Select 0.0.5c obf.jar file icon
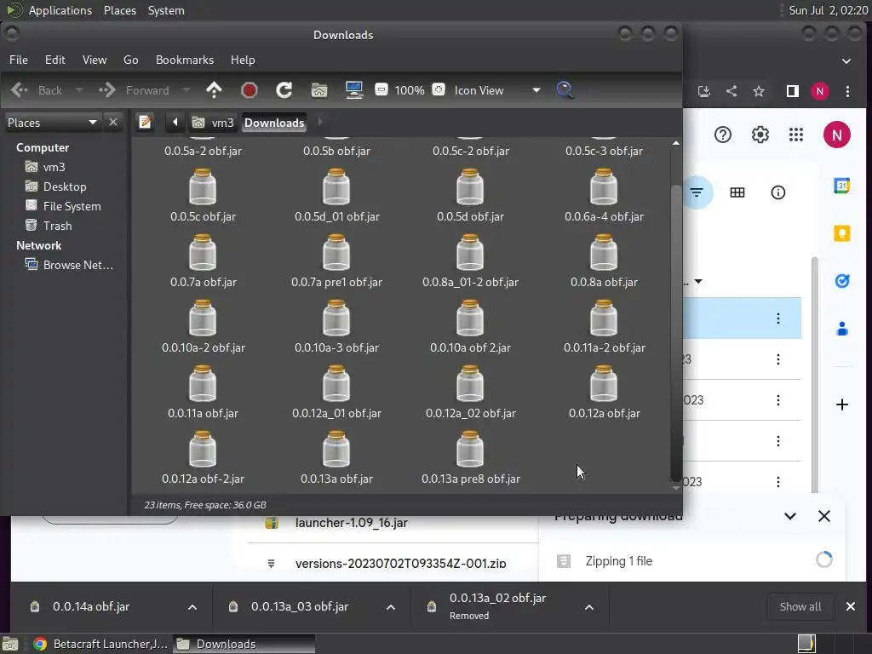 (203, 186)
